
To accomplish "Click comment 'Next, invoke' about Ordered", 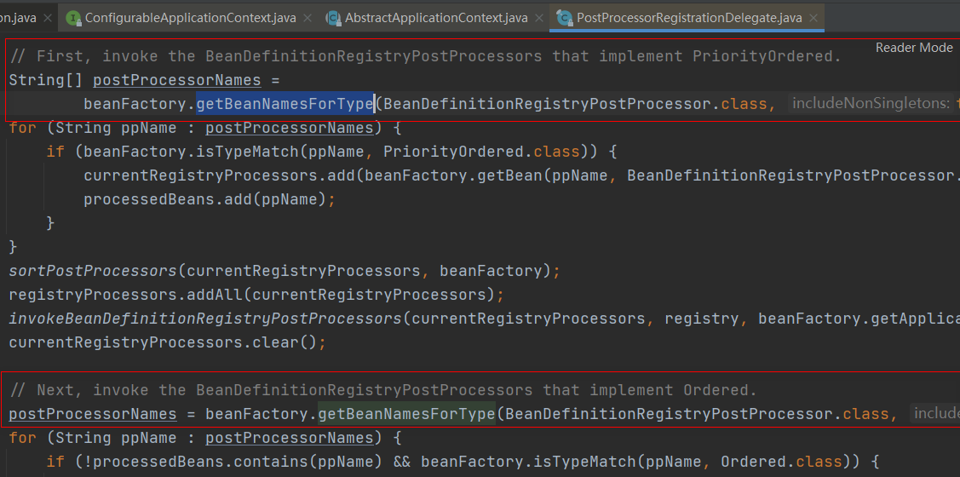I will click(383, 390).
